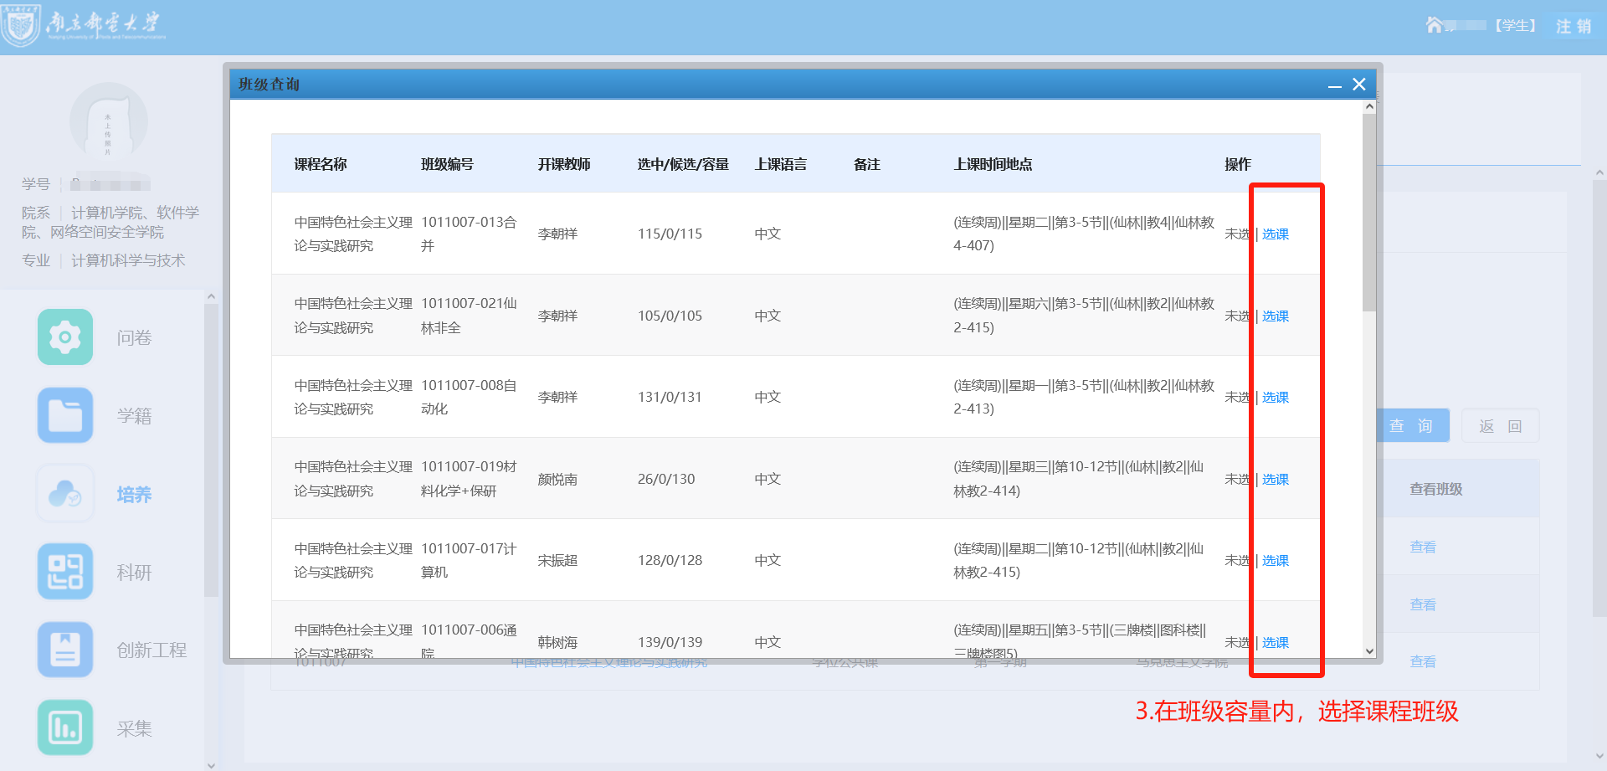The image size is (1607, 771).
Task: Open the 科研 QR-style icon
Action: [65, 572]
